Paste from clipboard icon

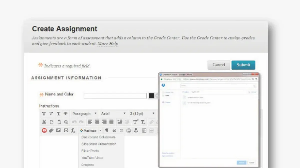[x=59, y=122]
